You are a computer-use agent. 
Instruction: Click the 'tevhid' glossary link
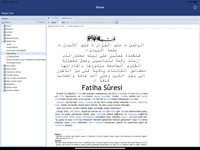[x=133, y=102]
